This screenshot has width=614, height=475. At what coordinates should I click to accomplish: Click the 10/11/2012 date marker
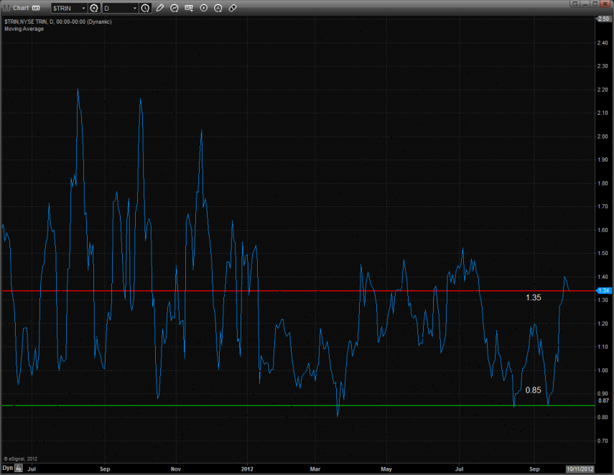pyautogui.click(x=581, y=468)
